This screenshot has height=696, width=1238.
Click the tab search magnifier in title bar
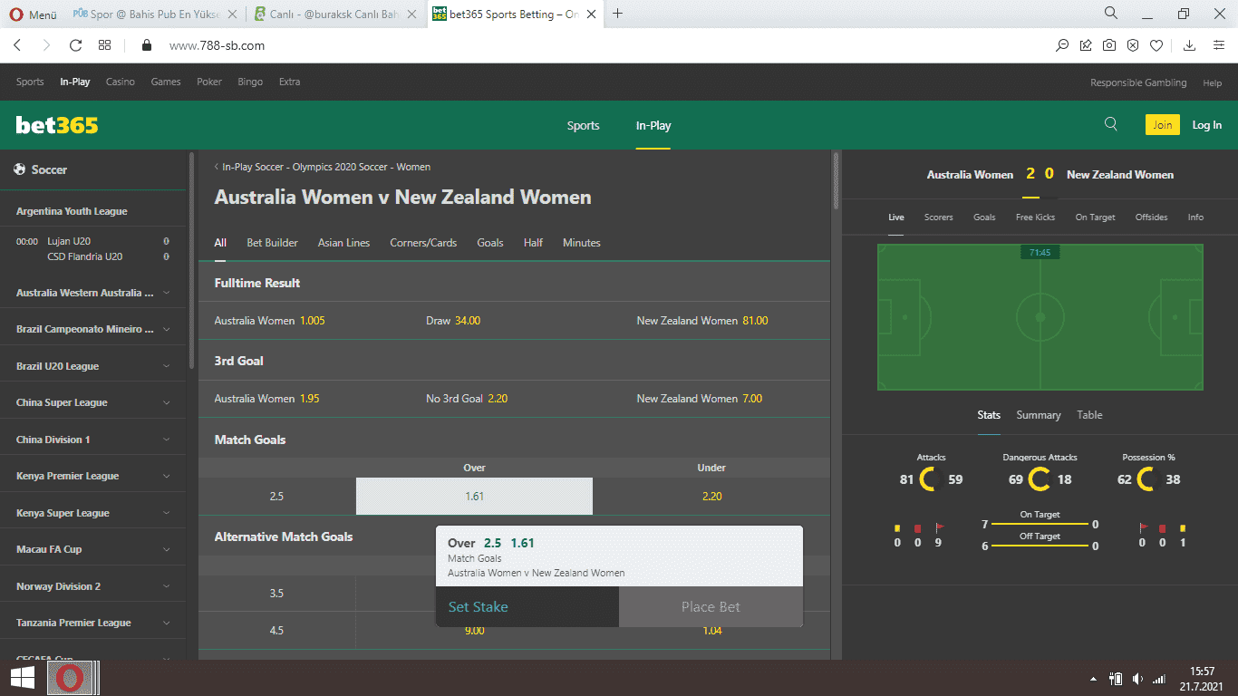pos(1111,14)
